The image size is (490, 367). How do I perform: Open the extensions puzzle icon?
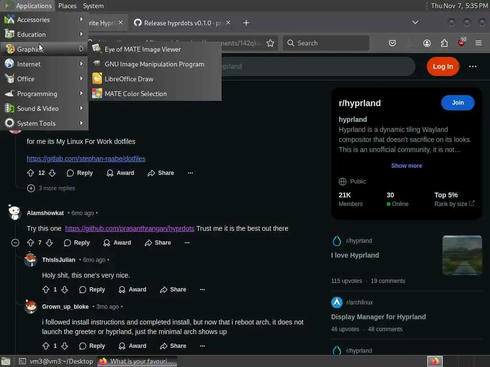[x=444, y=43]
